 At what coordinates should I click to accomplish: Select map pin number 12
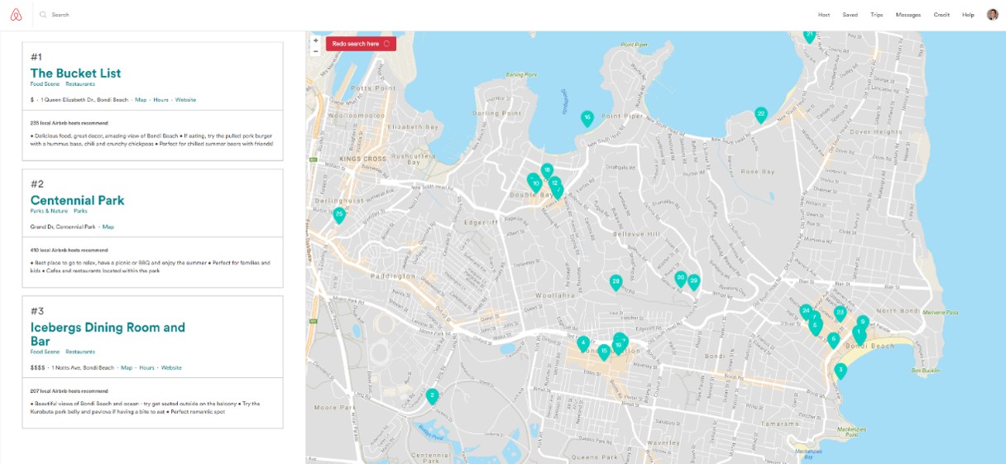[554, 183]
